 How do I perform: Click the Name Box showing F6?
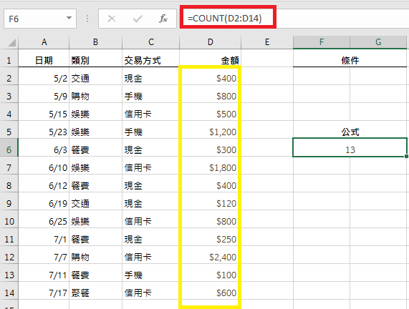(40, 19)
